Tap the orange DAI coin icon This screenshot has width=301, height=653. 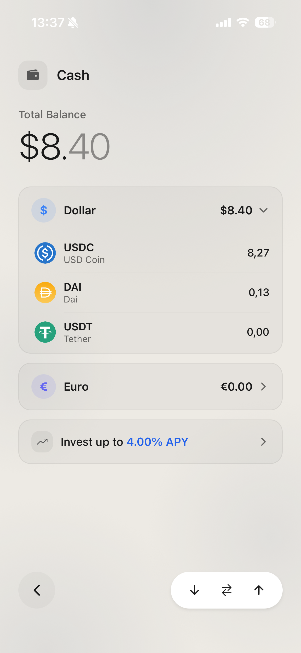coord(45,293)
